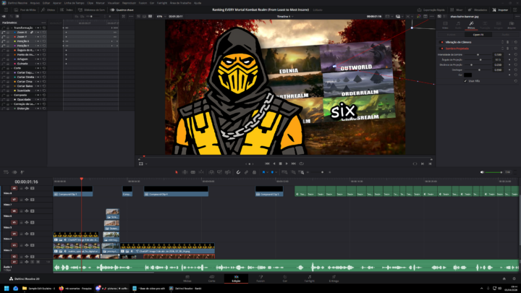The width and height of the screenshot is (521, 293).
Task: Expand keyframe panel to full view icon
Action: (124, 16)
